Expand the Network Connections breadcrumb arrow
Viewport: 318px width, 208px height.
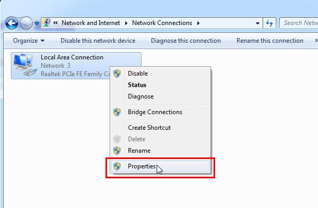[x=198, y=23]
